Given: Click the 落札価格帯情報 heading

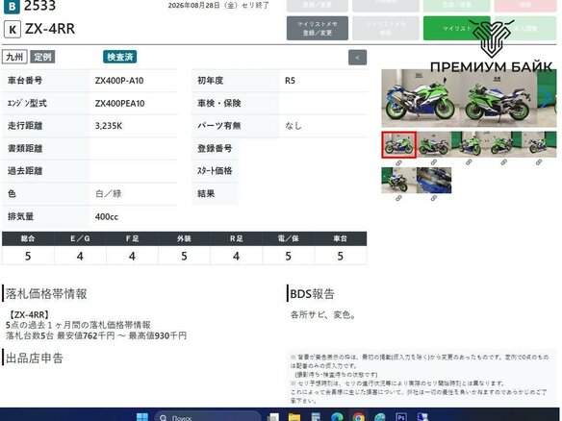Looking at the screenshot, I should coord(46,294).
